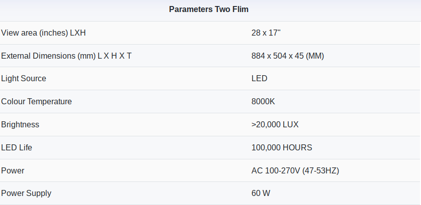
Task: Click the Parameters Two Flim table header
Action: pyautogui.click(x=208, y=10)
